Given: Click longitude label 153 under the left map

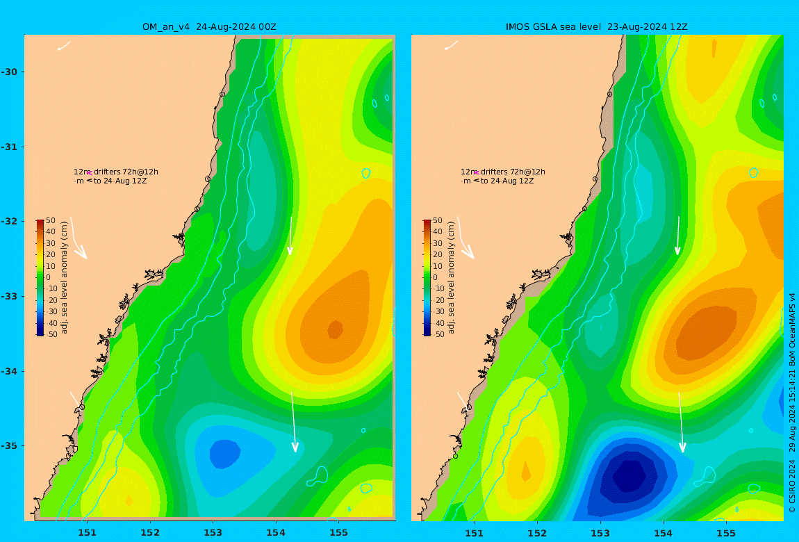Looking at the screenshot, I should coord(213,533).
